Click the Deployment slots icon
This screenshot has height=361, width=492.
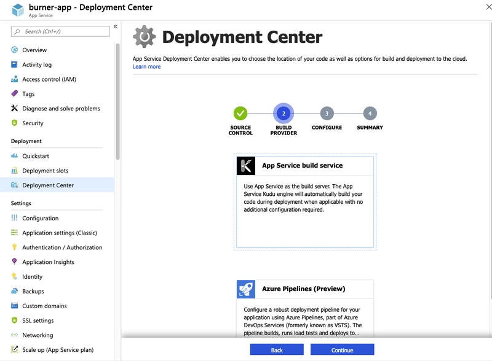[14, 171]
